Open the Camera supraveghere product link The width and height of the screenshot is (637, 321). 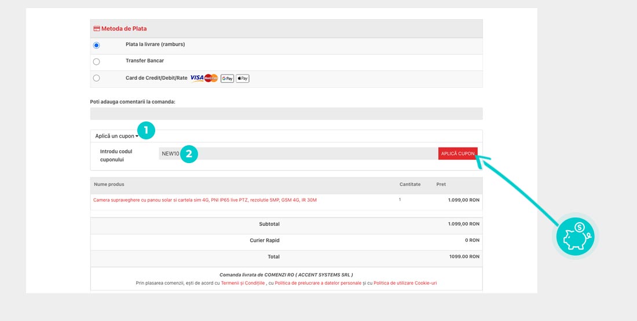[204, 200]
